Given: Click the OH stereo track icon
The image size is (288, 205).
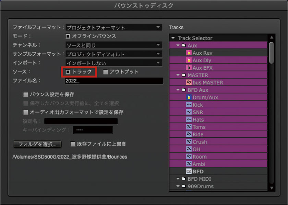Looking at the screenshot, I should tap(189, 149).
